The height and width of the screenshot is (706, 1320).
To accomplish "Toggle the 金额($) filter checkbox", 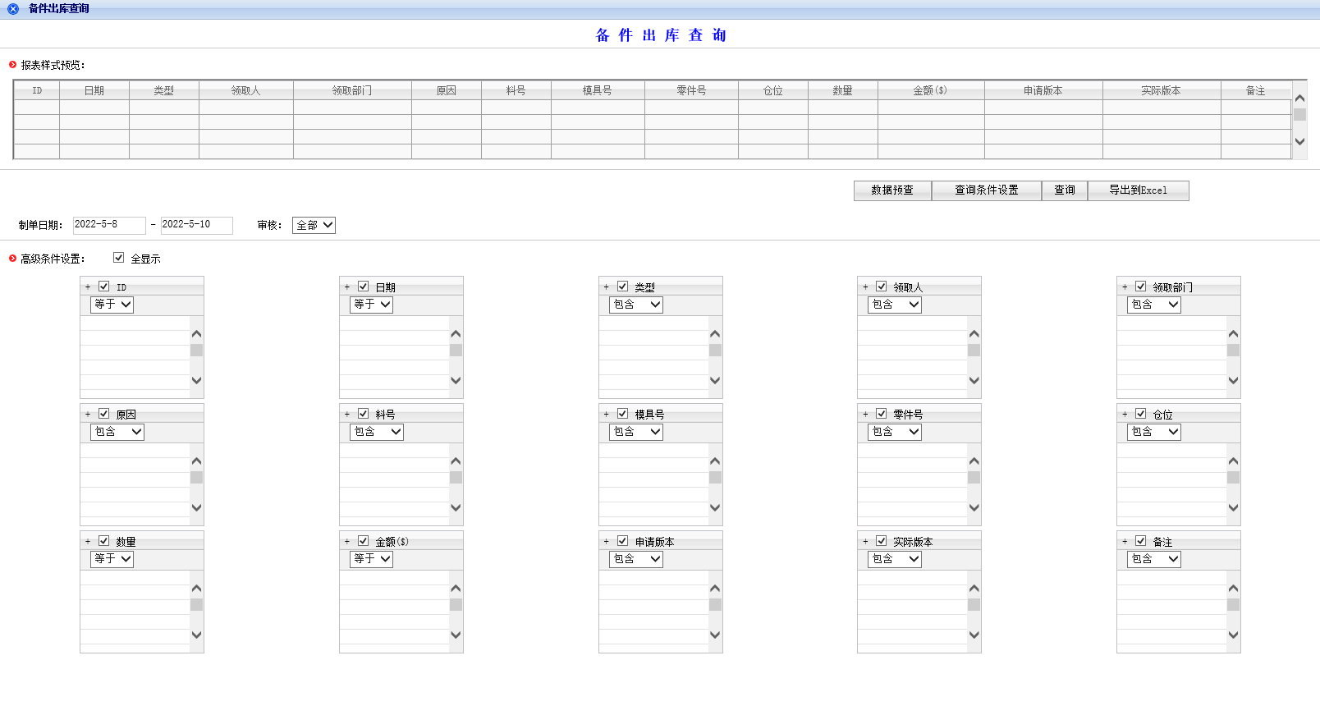I will (363, 541).
